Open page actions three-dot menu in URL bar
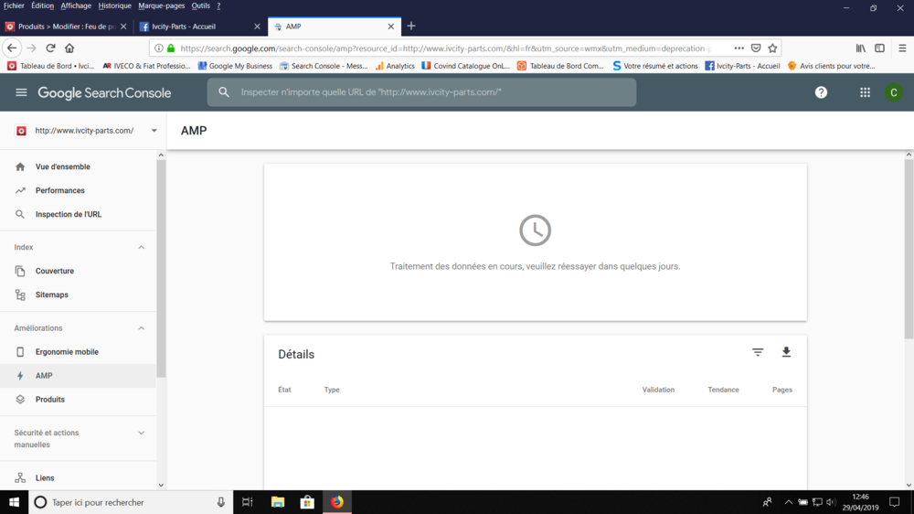Screen dimensions: 914x514 739,48
